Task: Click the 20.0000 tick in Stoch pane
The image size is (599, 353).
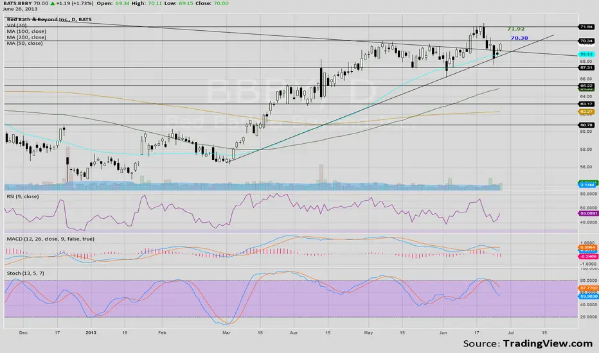Action: [x=589, y=317]
